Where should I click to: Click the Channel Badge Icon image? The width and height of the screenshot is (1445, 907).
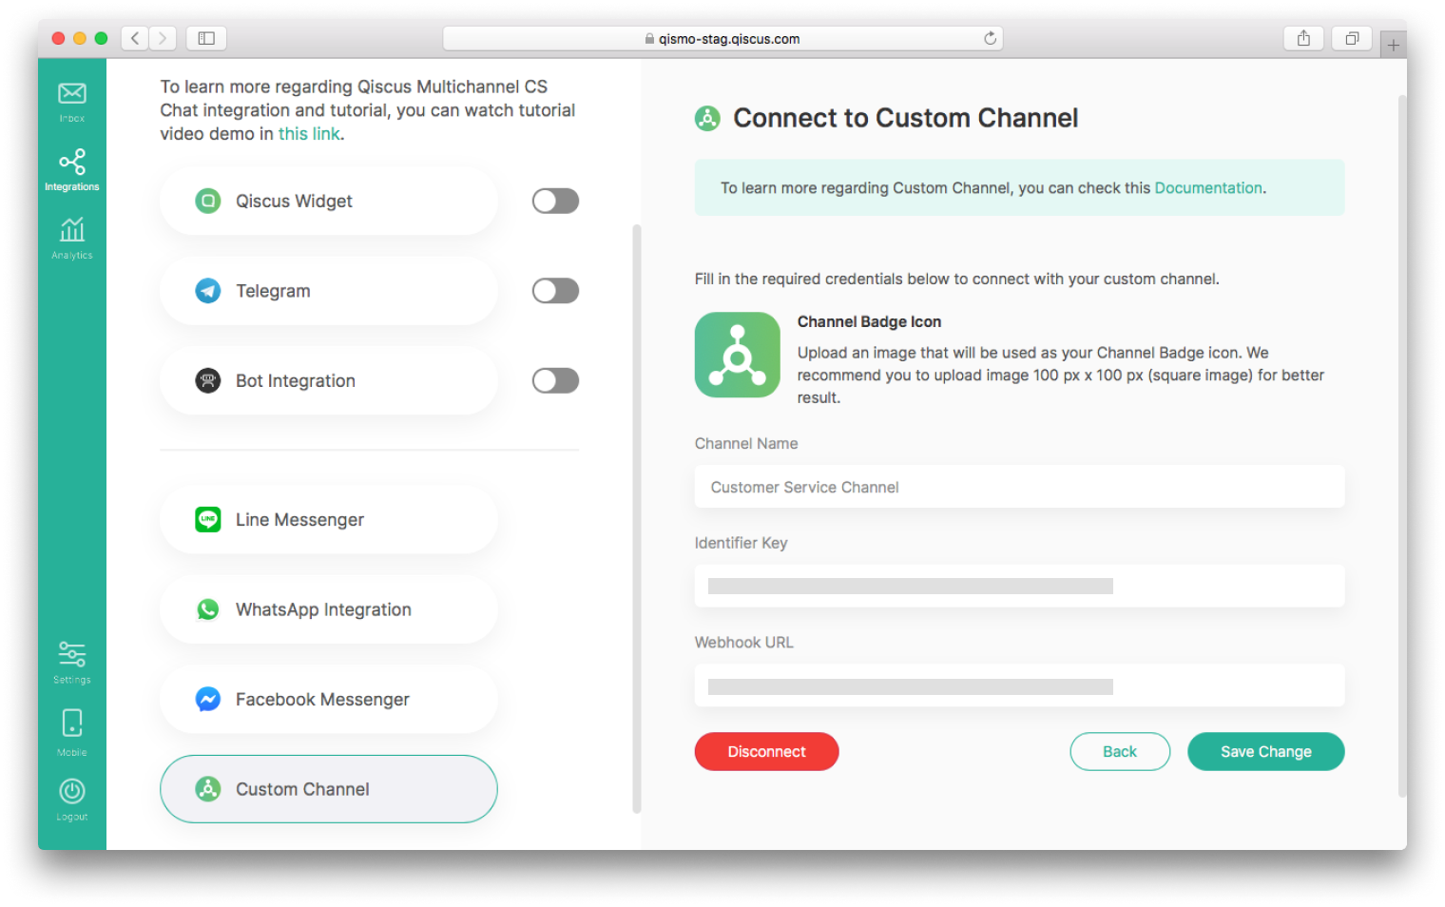(x=737, y=355)
